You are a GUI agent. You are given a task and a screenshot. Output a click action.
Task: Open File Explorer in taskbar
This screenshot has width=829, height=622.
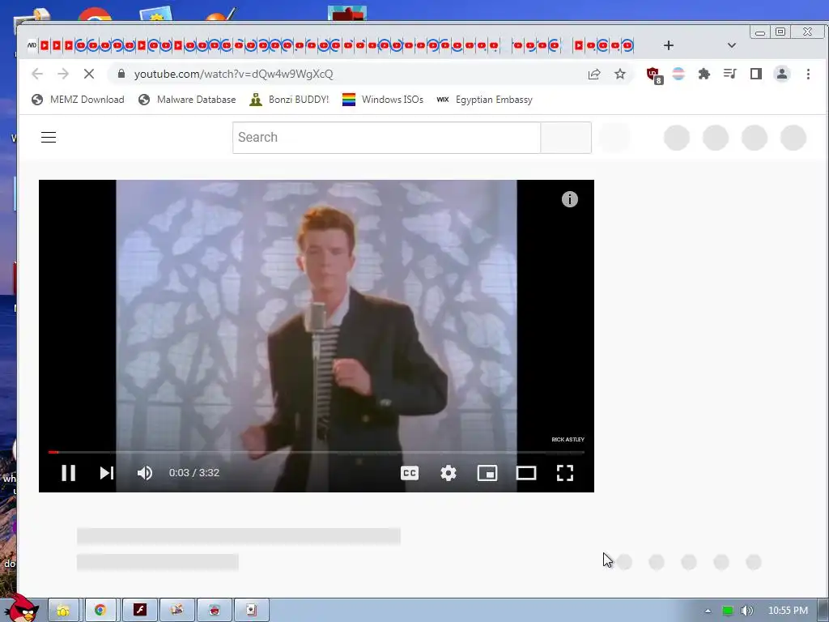[63, 611]
